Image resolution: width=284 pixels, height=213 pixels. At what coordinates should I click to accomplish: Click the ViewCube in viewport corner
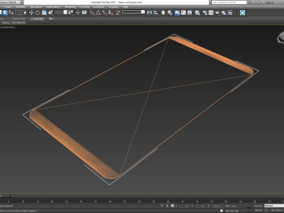point(281,37)
